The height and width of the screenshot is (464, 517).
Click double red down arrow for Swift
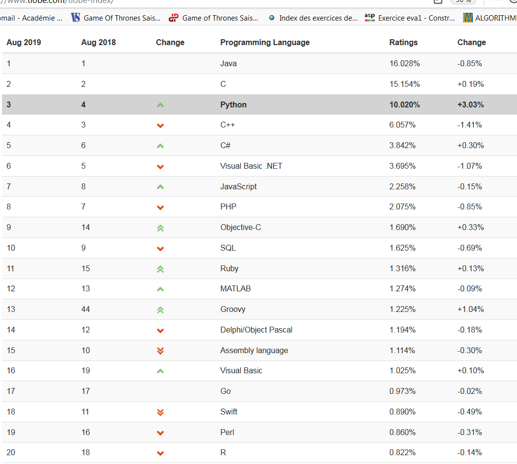(160, 412)
